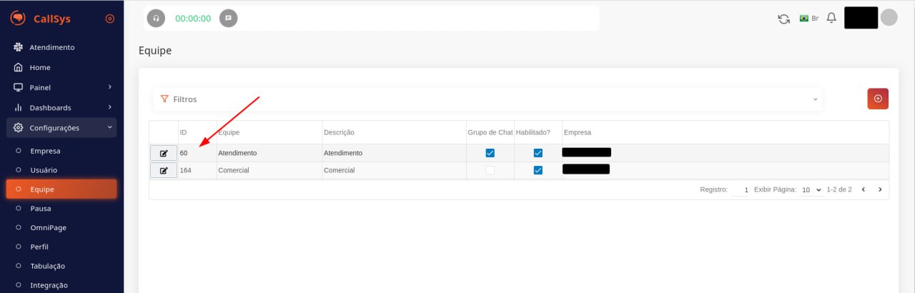Viewport: 915px width, 293px height.
Task: Open OmniPage settings
Action: [47, 227]
